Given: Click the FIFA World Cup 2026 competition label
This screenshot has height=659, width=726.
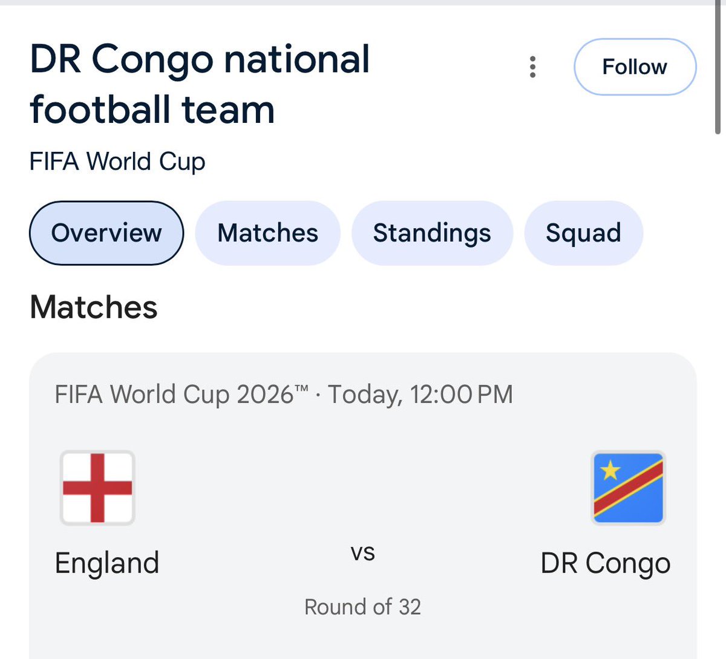Looking at the screenshot, I should 181,395.
